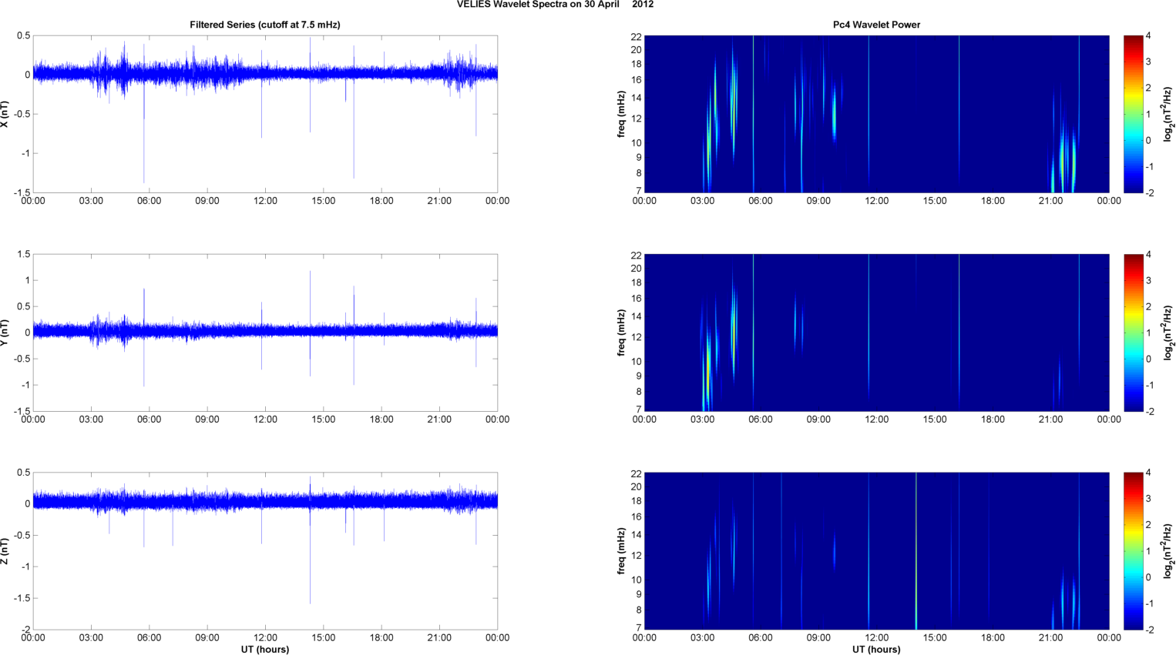Click the 21:00 tick under the bottom spectrogram

1050,637
